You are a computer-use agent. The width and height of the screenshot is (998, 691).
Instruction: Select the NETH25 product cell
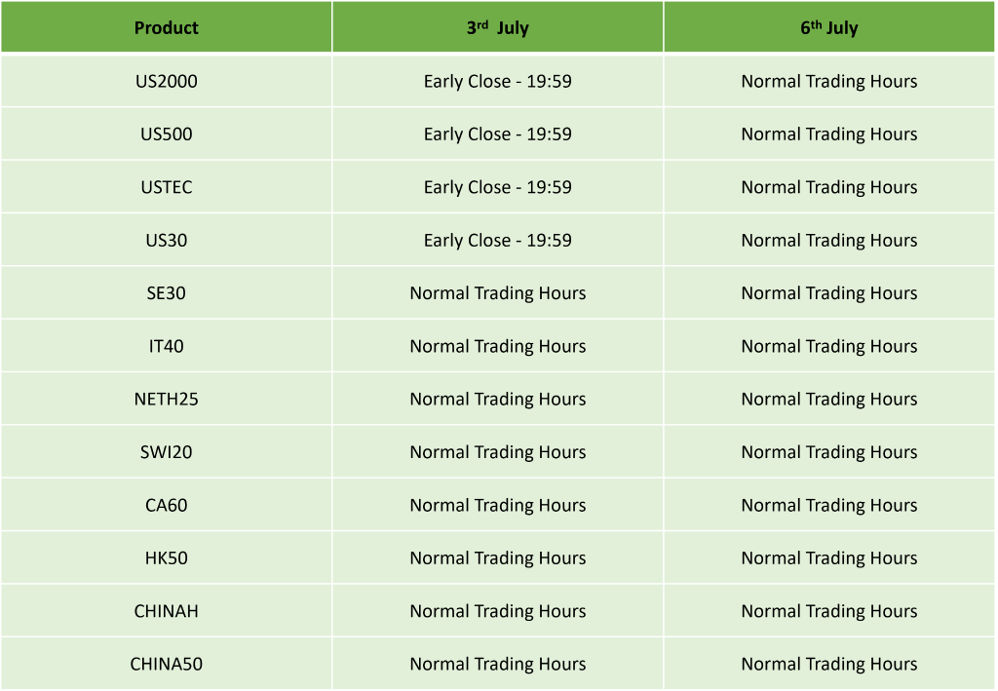pos(166,399)
